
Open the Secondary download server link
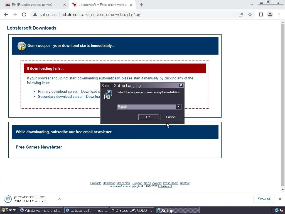(69, 96)
